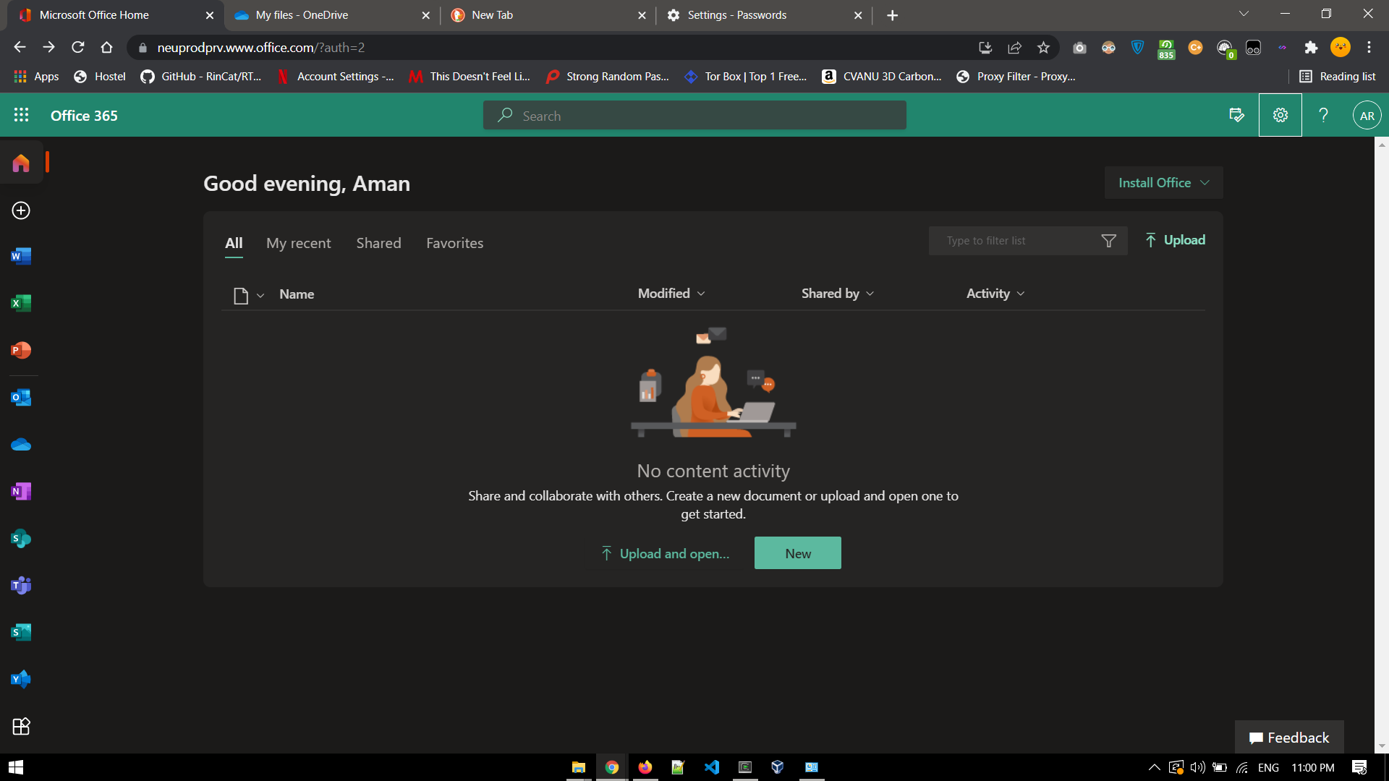This screenshot has height=781, width=1389.
Task: Open the app launcher waffle grid
Action: coord(21,115)
